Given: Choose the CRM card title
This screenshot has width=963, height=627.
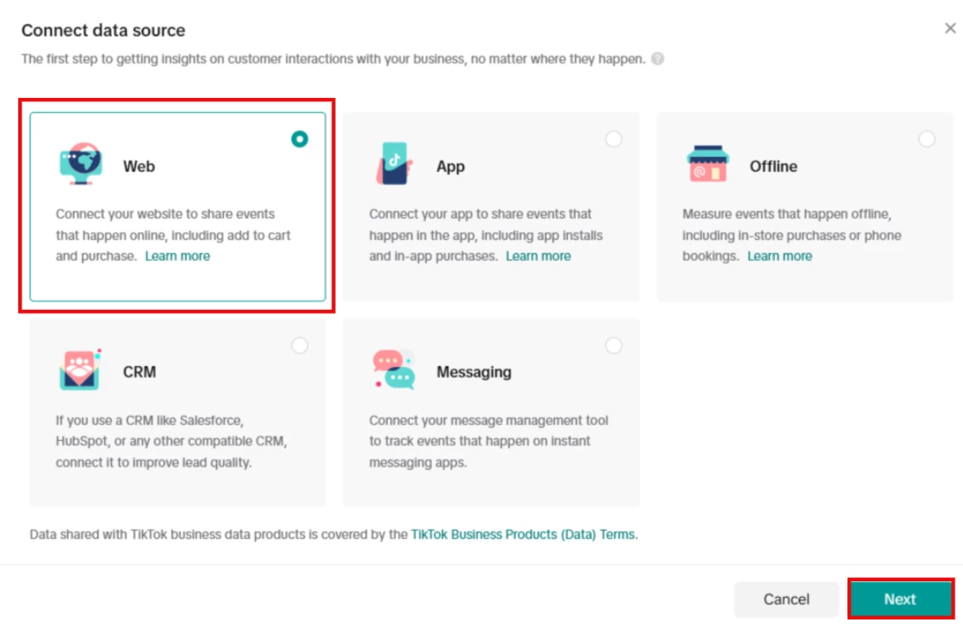Looking at the screenshot, I should (x=139, y=372).
